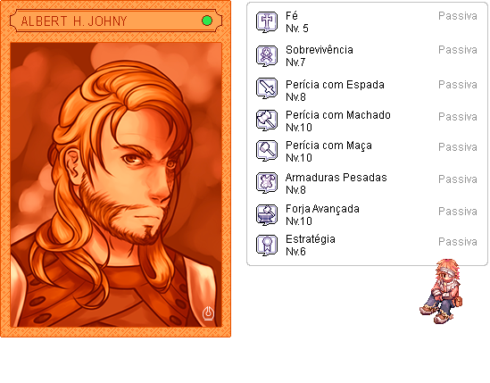Click the Albert H. Johny name banner
Image resolution: width=490 pixels, height=383 pixels.
(116, 21)
